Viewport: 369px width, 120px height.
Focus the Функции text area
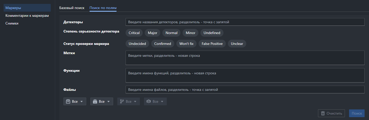tap(245, 75)
